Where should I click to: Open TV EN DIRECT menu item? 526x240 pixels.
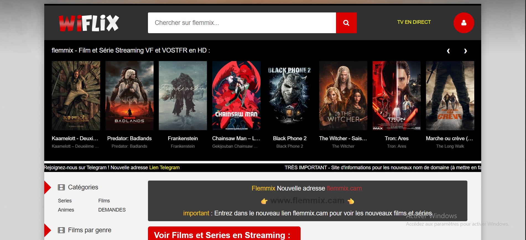tap(414, 22)
